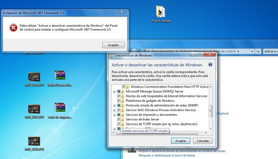This screenshot has width=278, height=159.
Task: Click the features list horizontal scrollbar left arrow
Action: (114, 133)
